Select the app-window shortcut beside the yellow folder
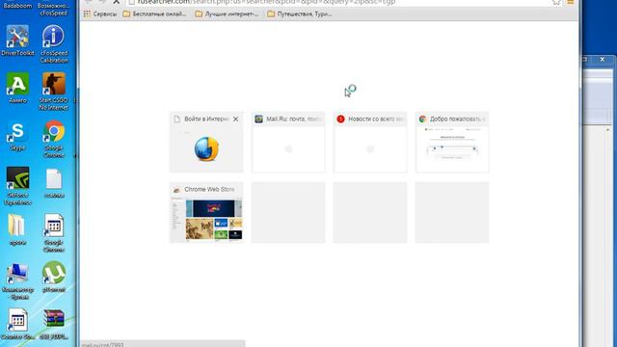617x347 pixels. click(x=54, y=233)
